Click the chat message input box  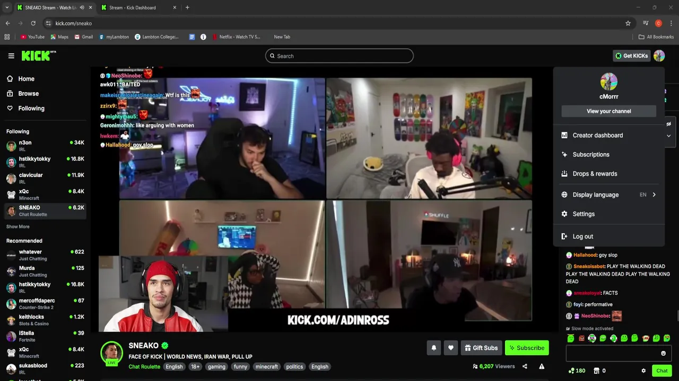[613, 353]
